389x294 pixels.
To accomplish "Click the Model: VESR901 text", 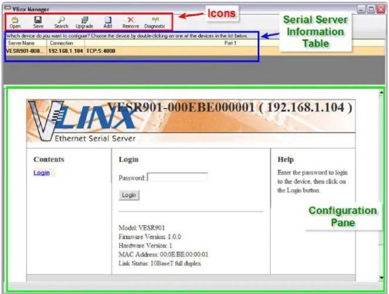I will pyautogui.click(x=142, y=228).
